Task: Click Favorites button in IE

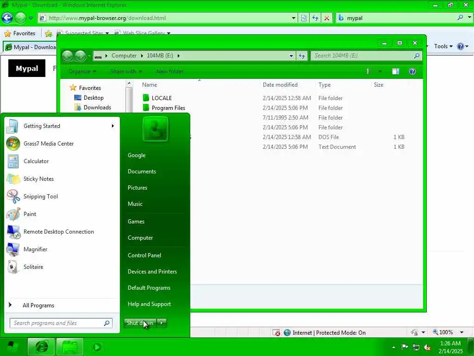Action: (x=20, y=33)
